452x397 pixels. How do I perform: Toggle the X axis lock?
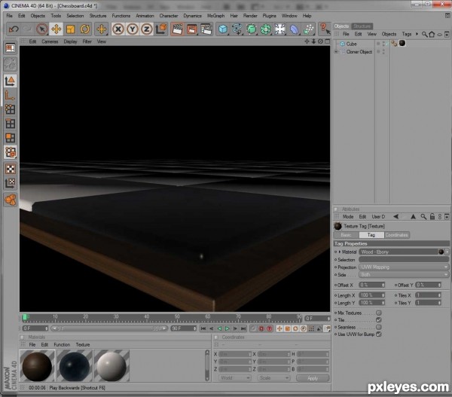point(118,29)
